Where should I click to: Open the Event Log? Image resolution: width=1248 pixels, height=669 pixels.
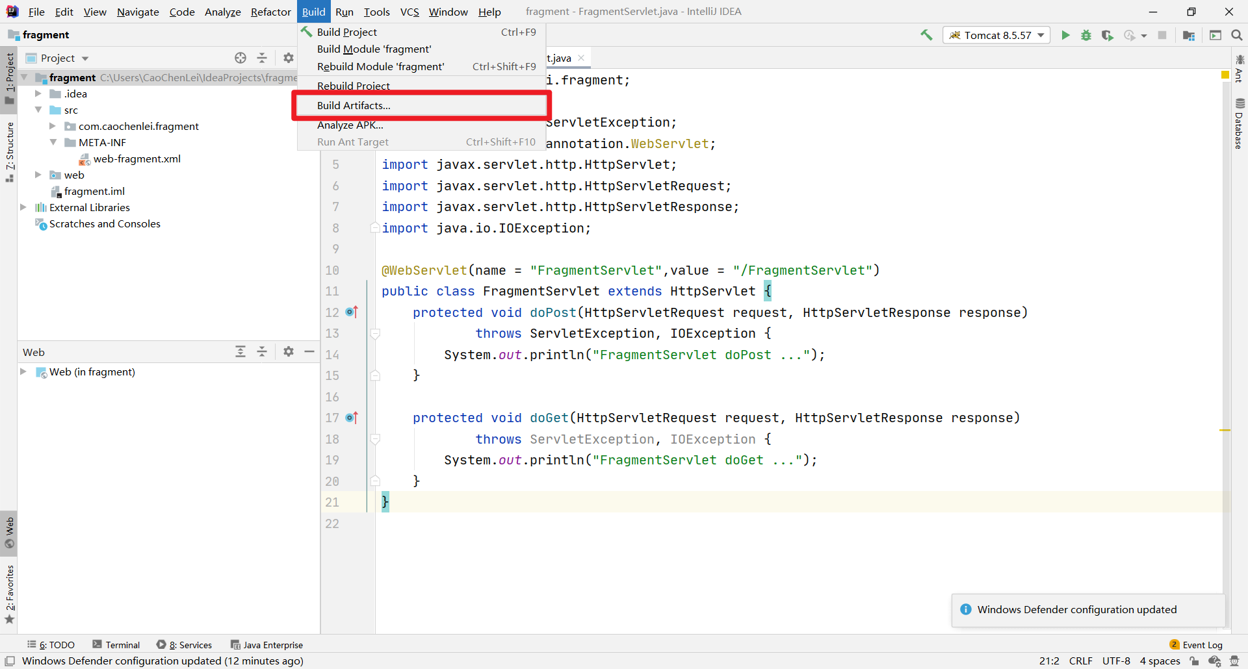1196,645
